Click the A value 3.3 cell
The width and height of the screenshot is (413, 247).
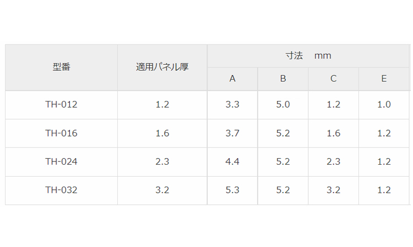point(232,104)
